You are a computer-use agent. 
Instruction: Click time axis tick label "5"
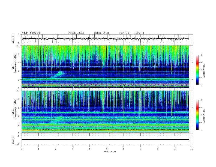point(107,149)
